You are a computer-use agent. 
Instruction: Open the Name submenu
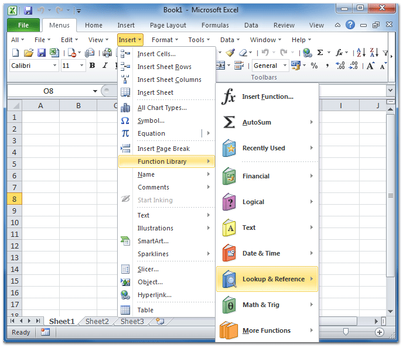pyautogui.click(x=166, y=174)
